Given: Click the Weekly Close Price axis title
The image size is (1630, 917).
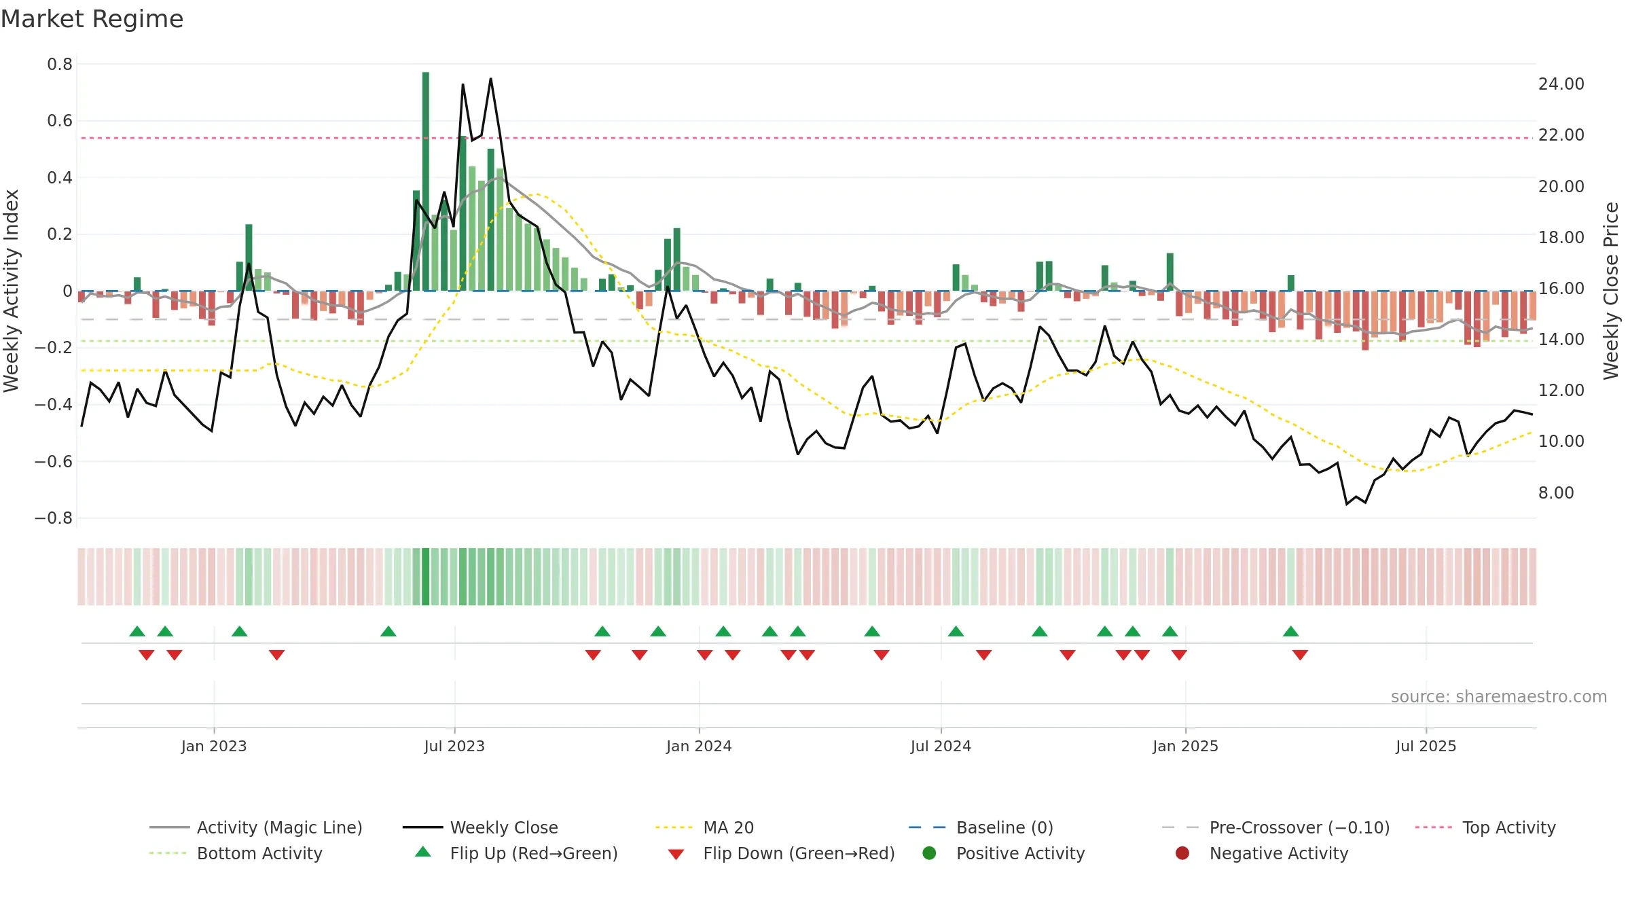Looking at the screenshot, I should 1611,291.
